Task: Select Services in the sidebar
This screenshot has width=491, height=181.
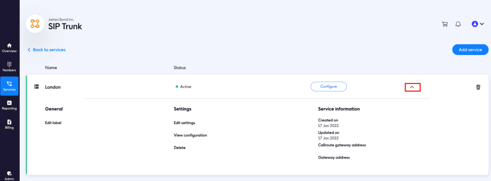Action: 10,86
